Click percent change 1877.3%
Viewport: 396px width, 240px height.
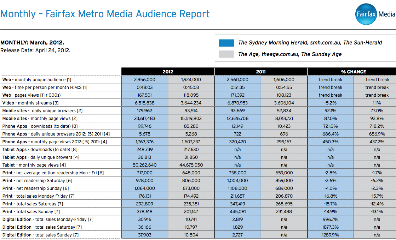click(330, 227)
